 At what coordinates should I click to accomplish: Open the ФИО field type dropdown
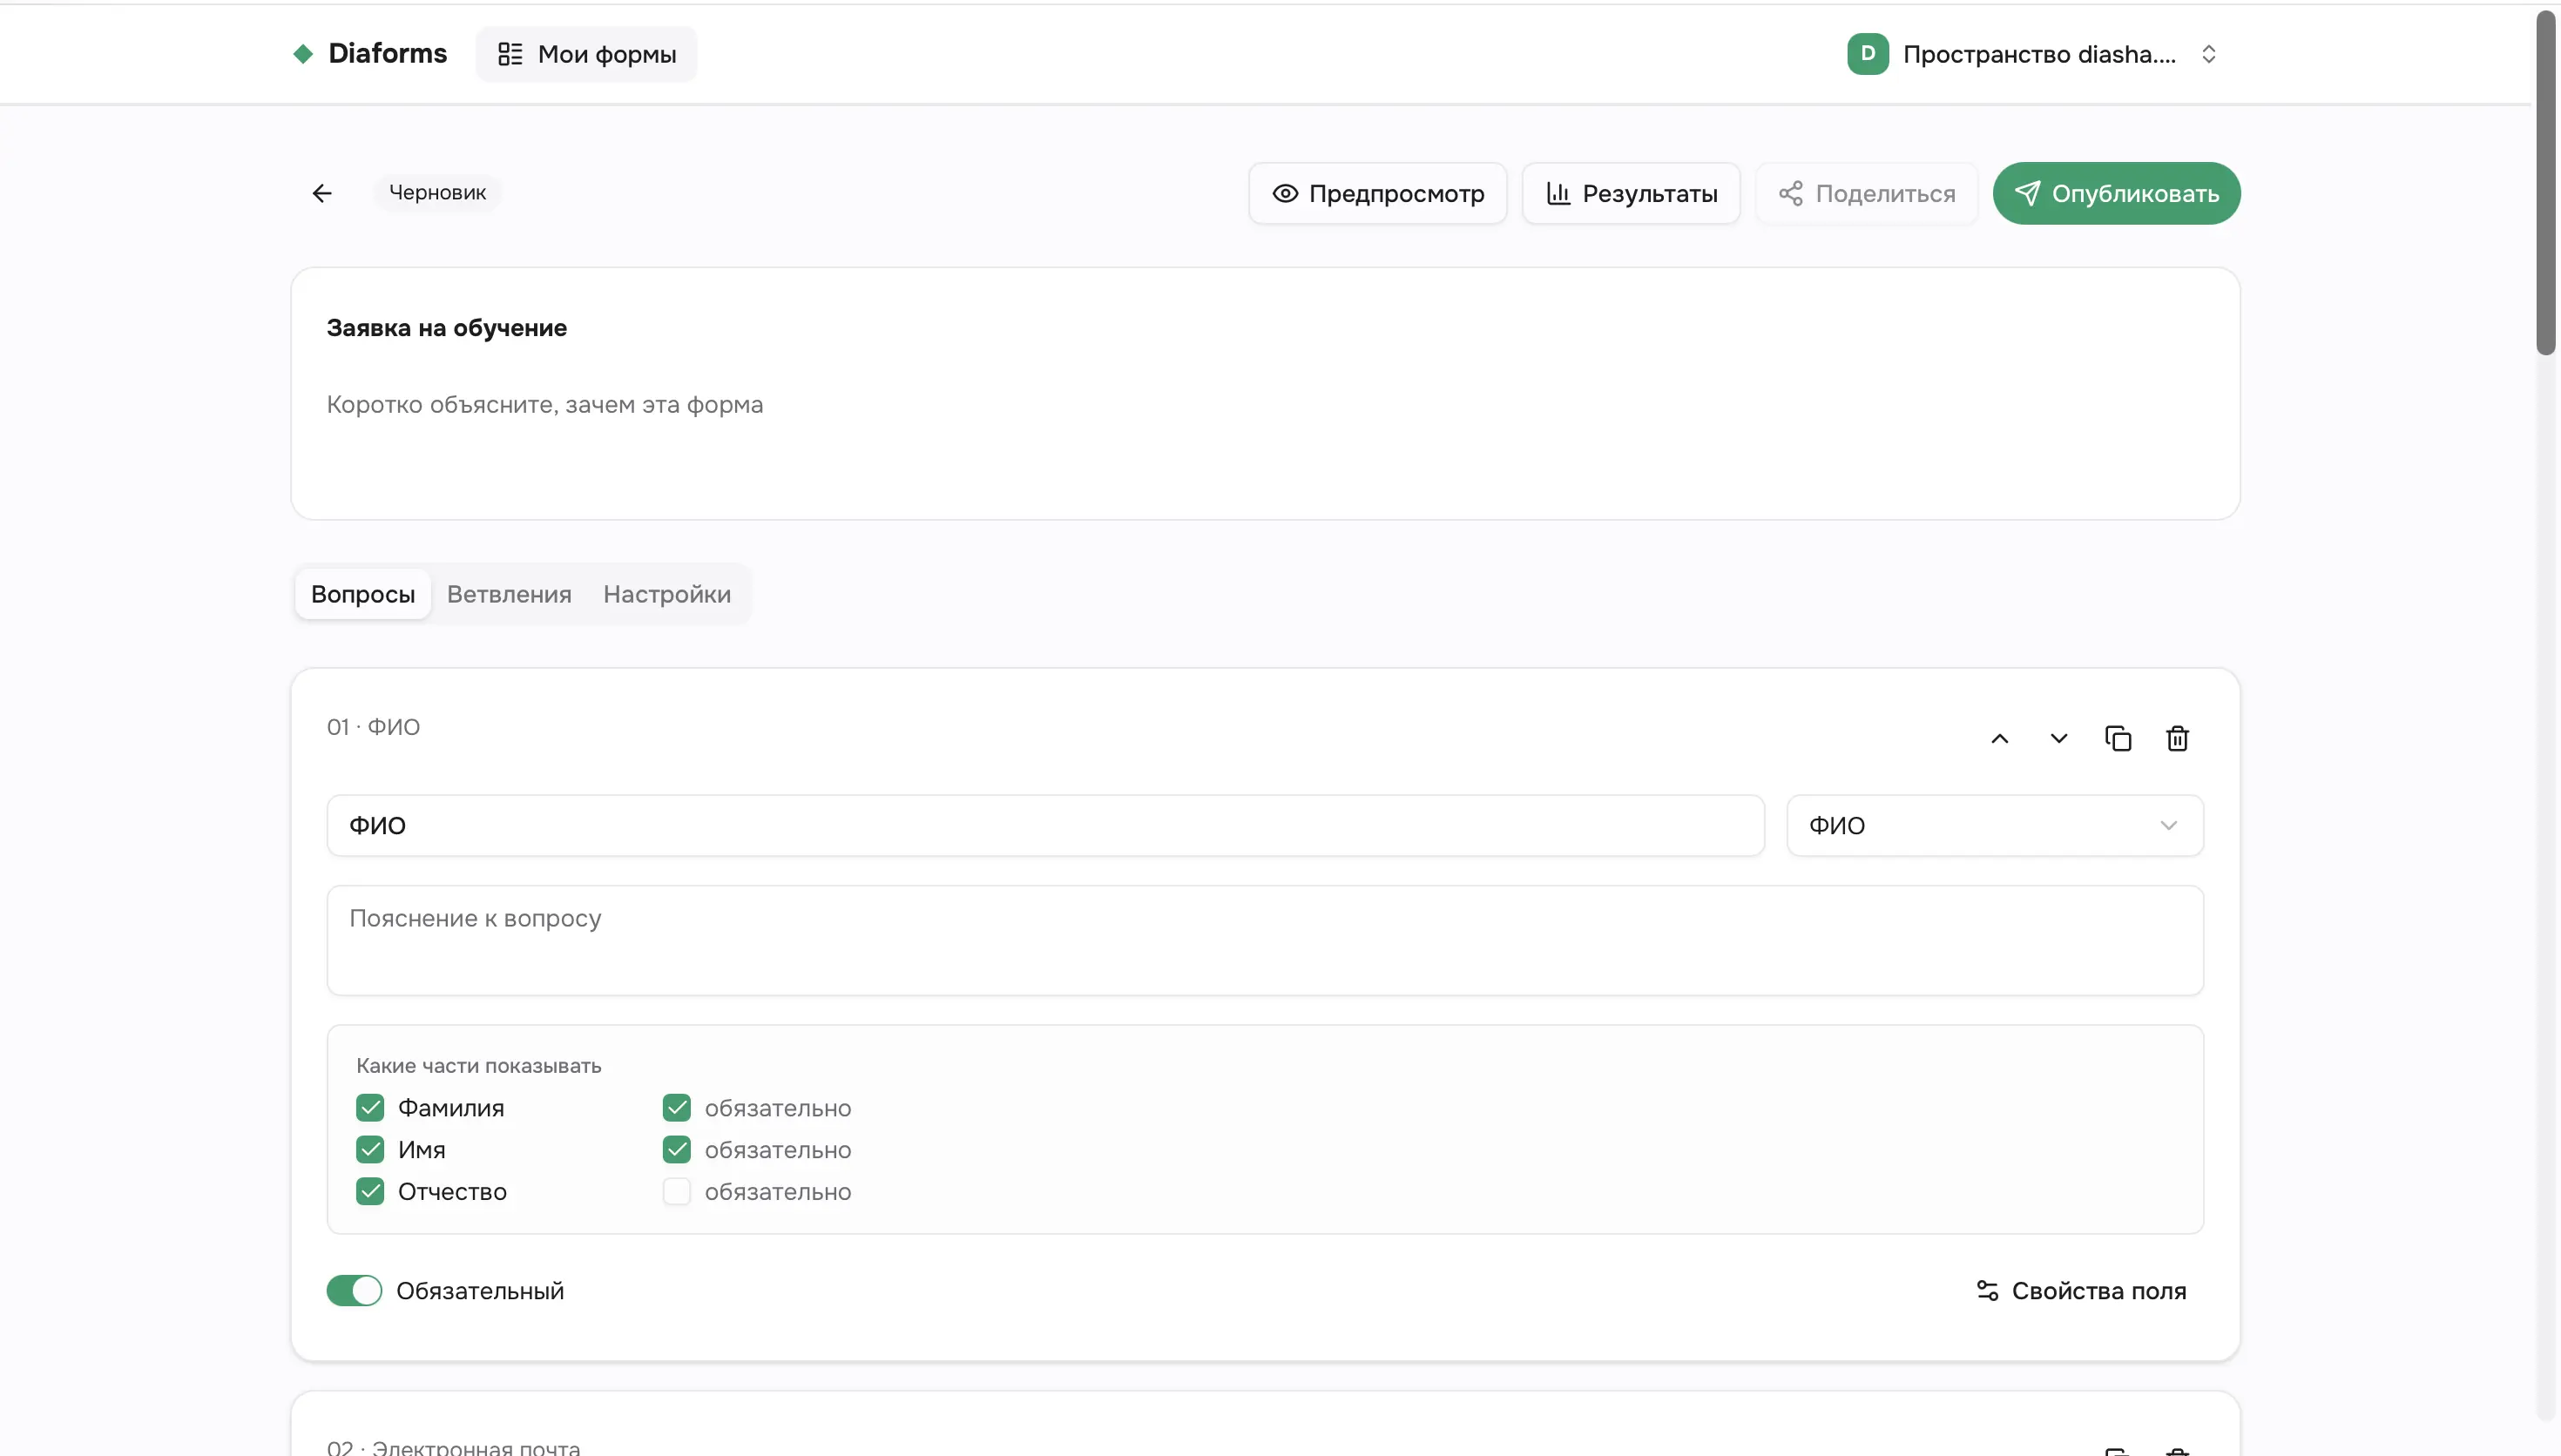click(1994, 826)
